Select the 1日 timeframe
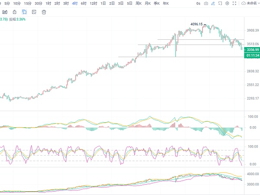The height and width of the screenshot is (195, 260). 103,3
